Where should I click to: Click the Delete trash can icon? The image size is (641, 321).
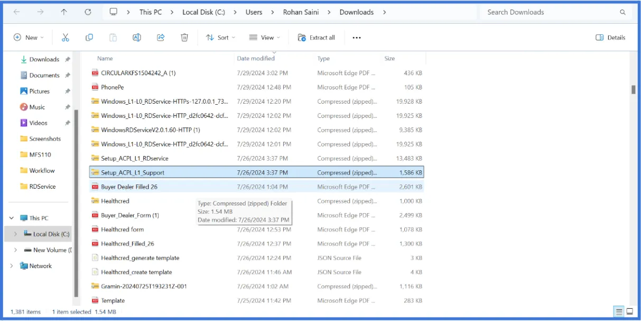(184, 38)
